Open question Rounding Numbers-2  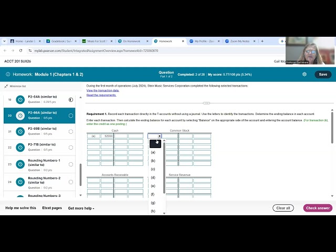click(x=39, y=182)
